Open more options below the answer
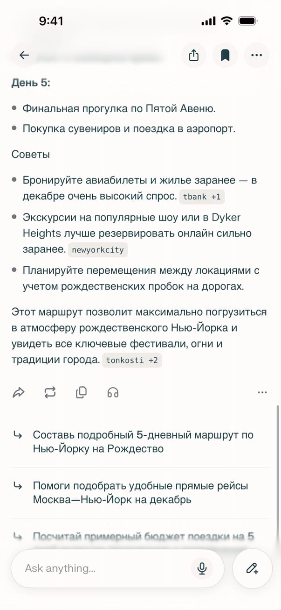The width and height of the screenshot is (281, 610). point(262,392)
